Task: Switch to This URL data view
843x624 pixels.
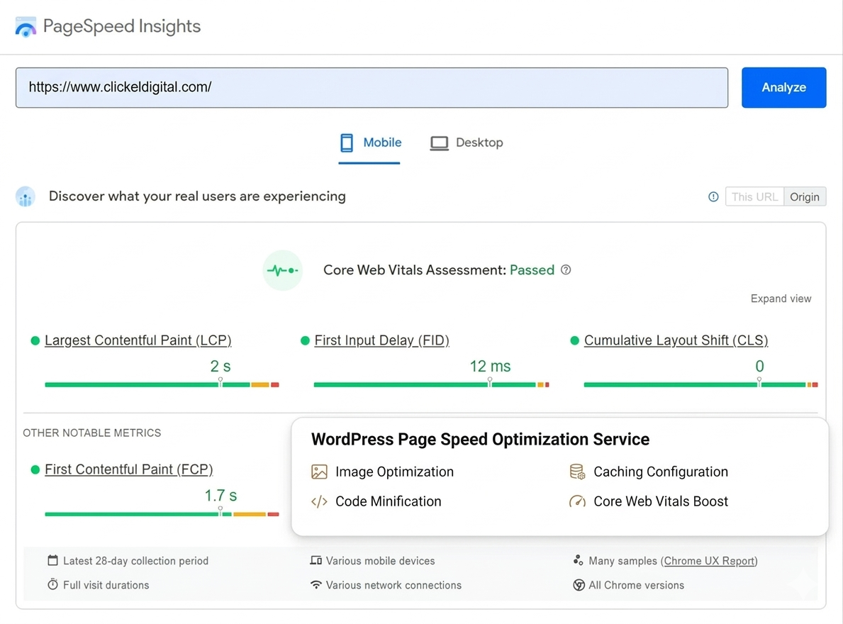Action: (754, 196)
